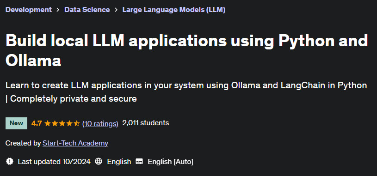This screenshot has width=377, height=176.
Task: Click the English language label beside globe
Action: point(119,161)
